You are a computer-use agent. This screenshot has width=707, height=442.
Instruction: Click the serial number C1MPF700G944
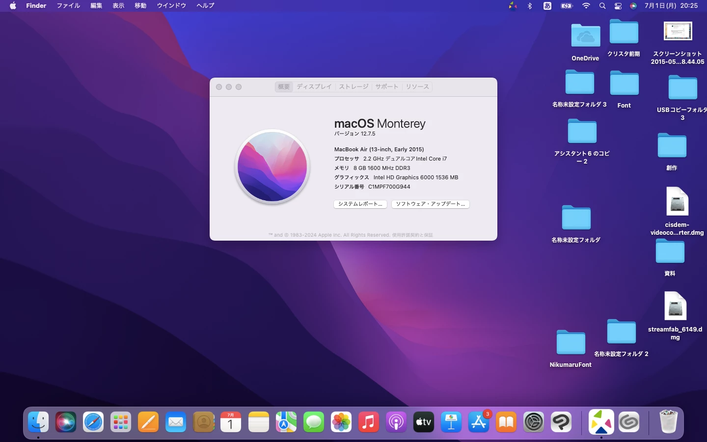pyautogui.click(x=389, y=187)
